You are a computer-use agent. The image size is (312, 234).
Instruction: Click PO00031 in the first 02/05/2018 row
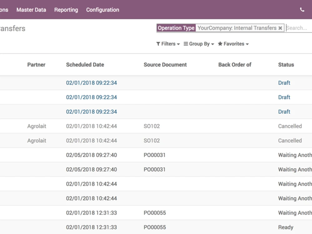[x=154, y=155]
